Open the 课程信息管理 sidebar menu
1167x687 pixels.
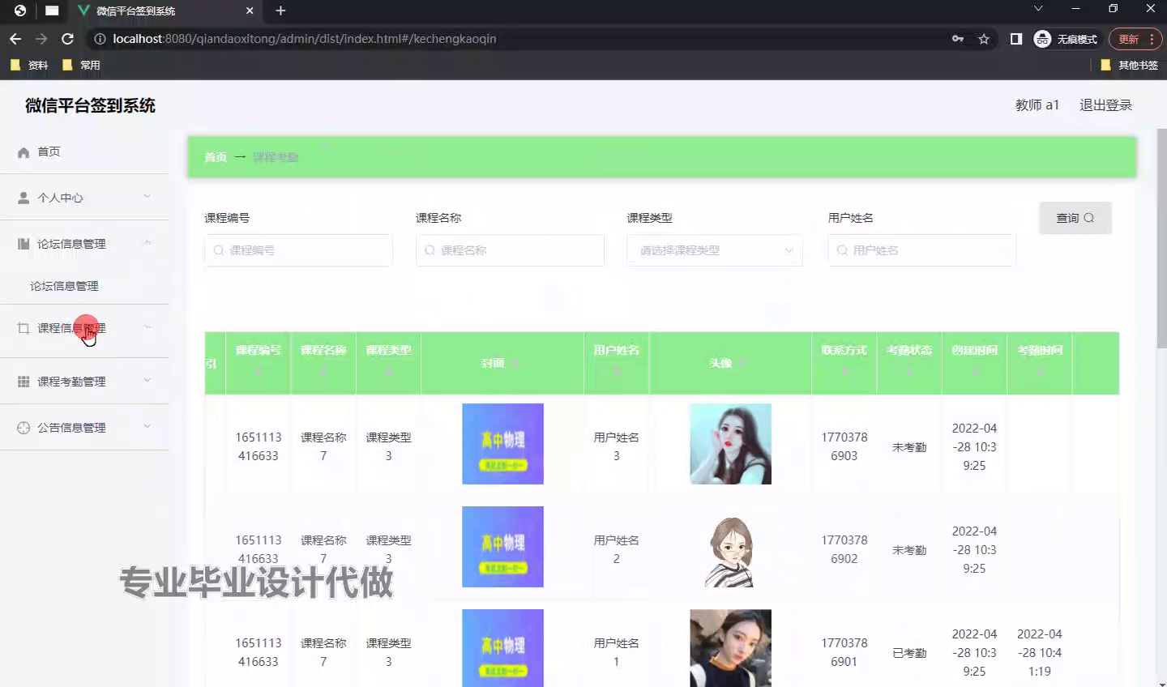click(x=84, y=328)
